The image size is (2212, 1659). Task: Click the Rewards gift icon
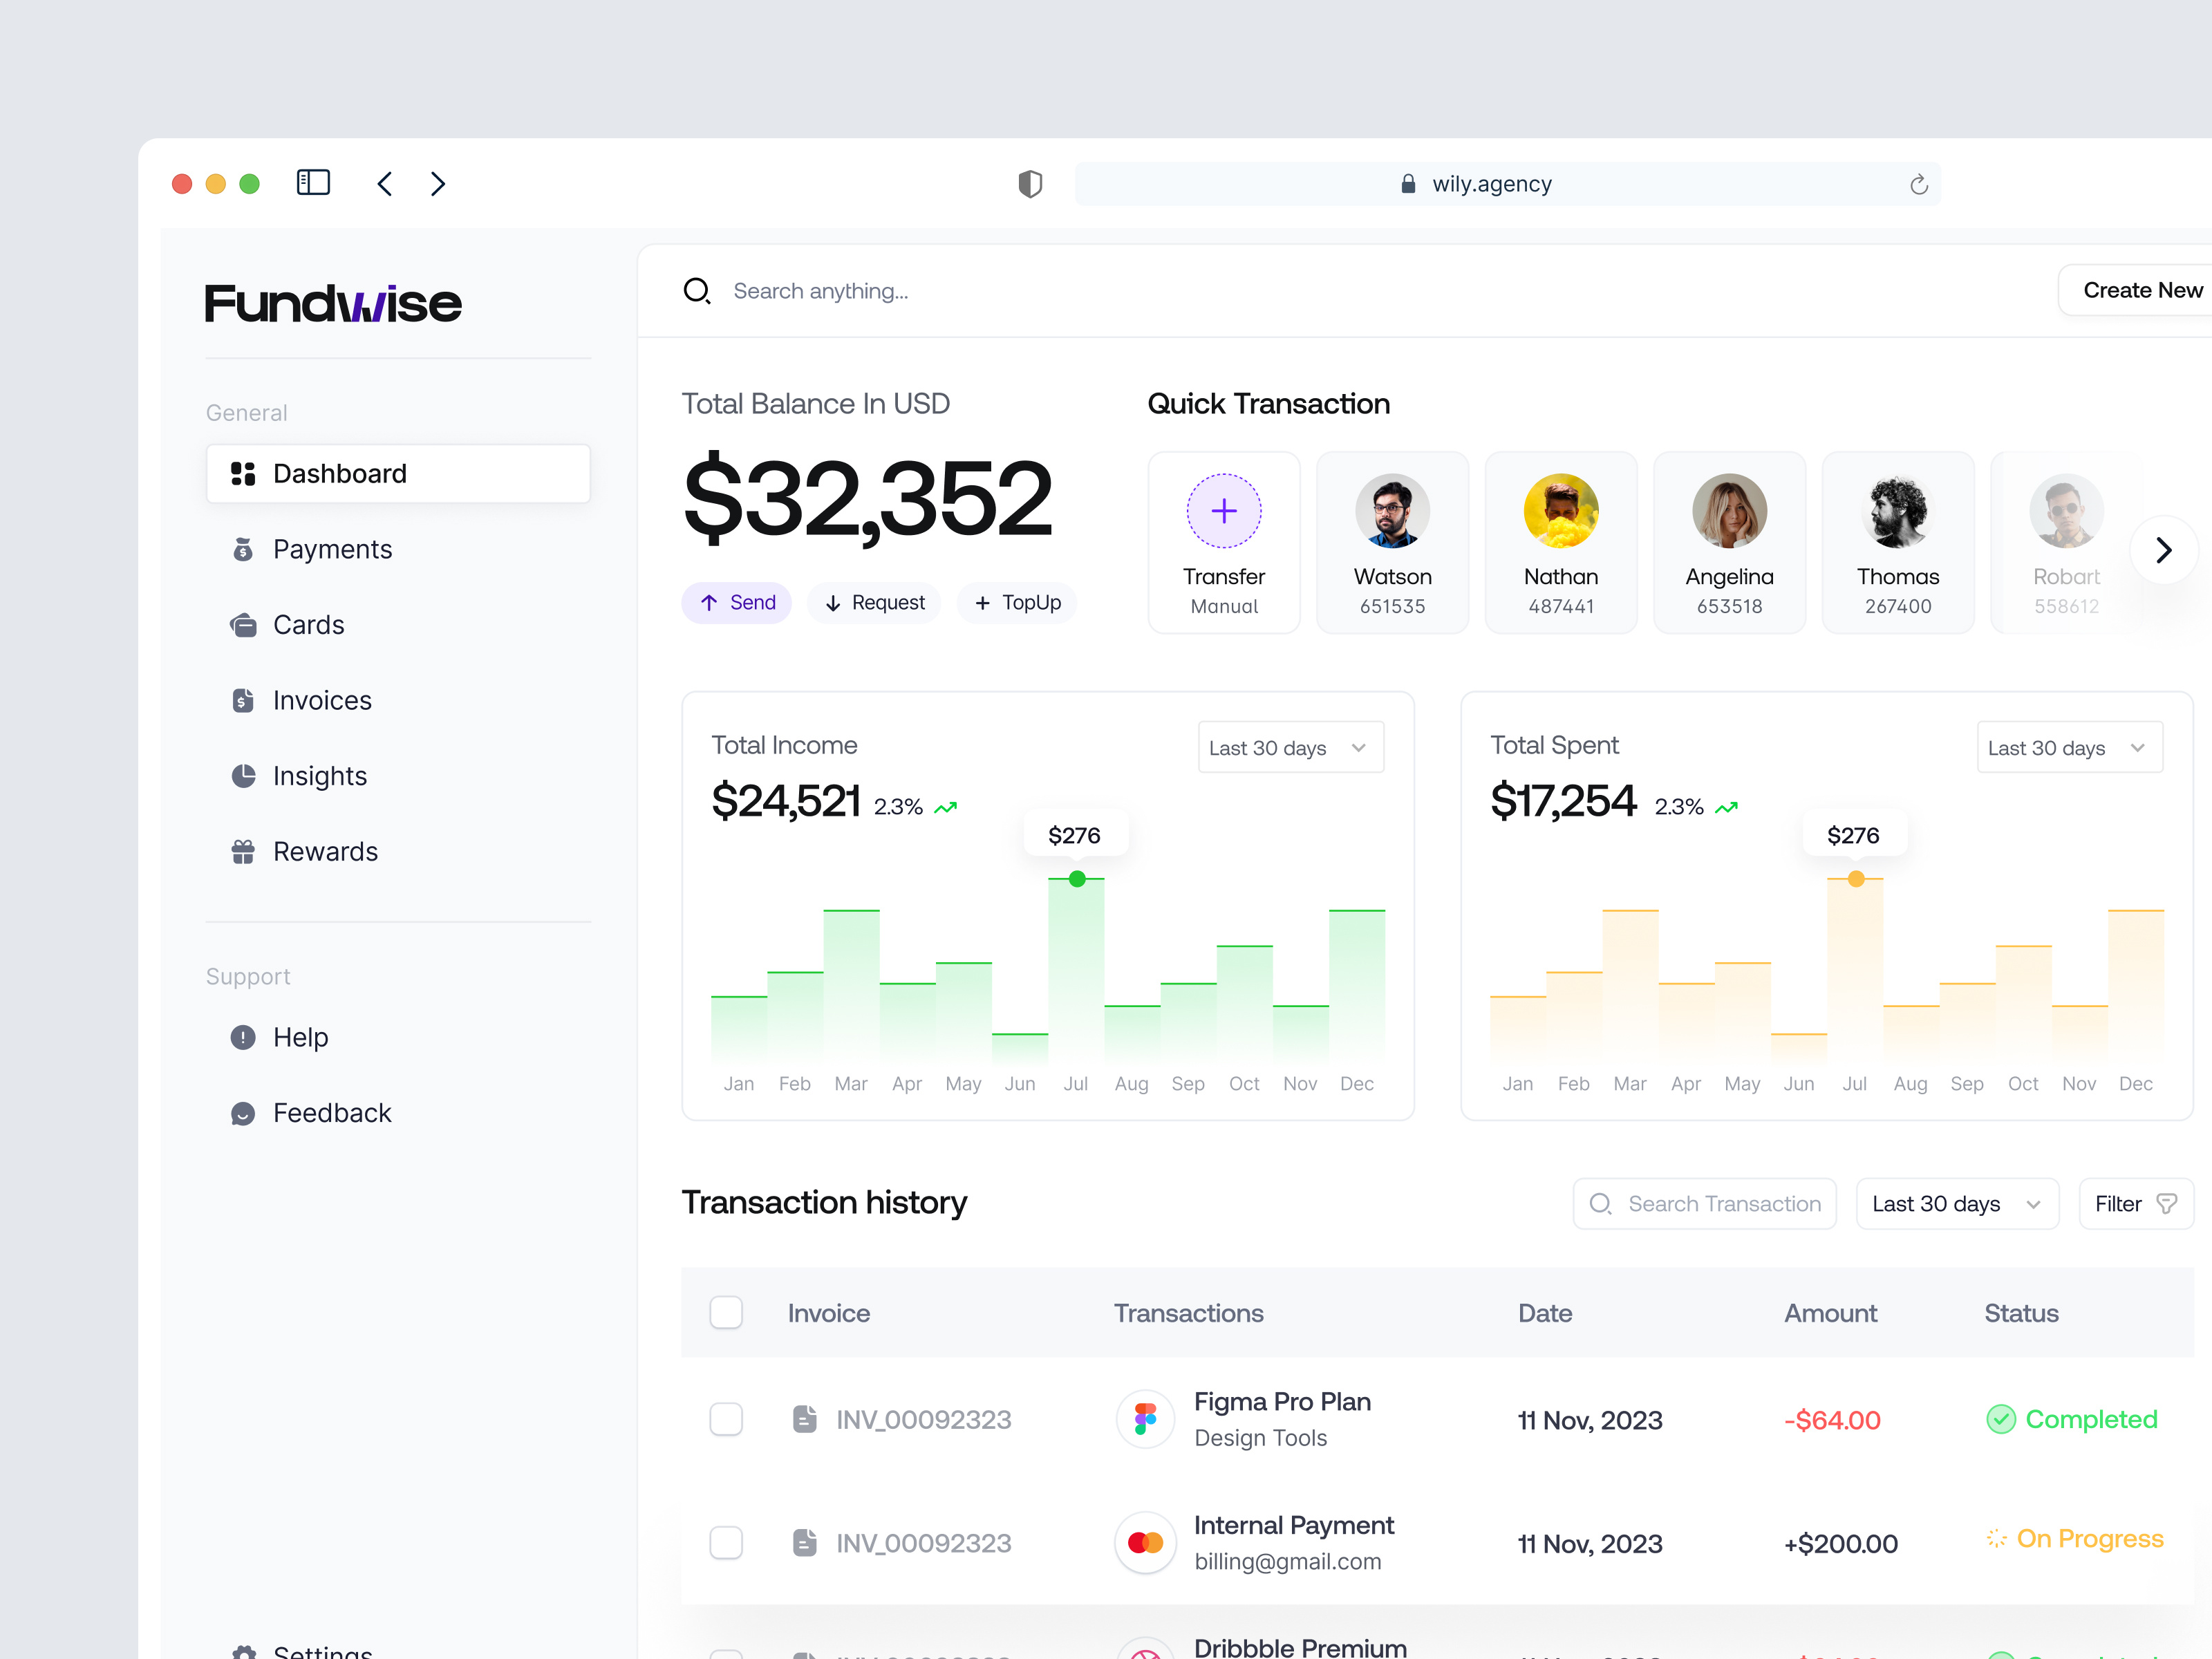pyautogui.click(x=243, y=850)
